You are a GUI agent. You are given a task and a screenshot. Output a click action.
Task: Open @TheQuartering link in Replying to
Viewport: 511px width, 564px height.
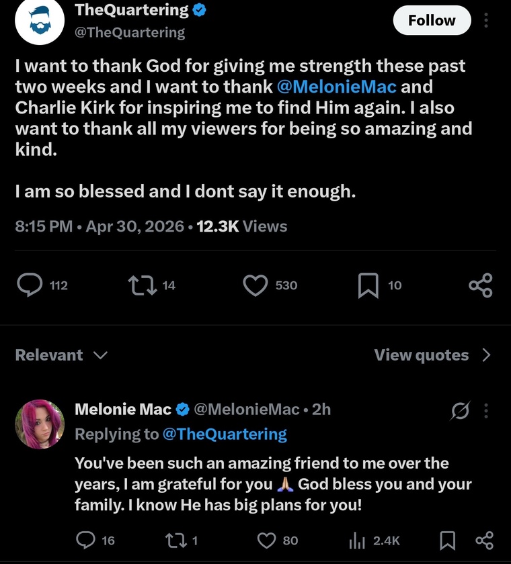coord(225,434)
